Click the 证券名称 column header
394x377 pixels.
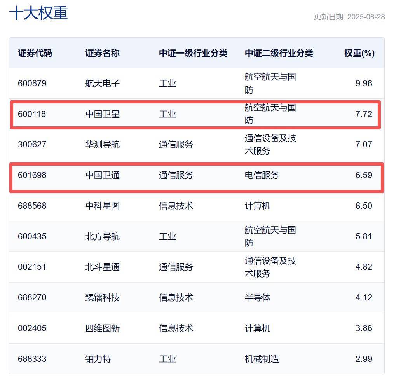pos(102,53)
